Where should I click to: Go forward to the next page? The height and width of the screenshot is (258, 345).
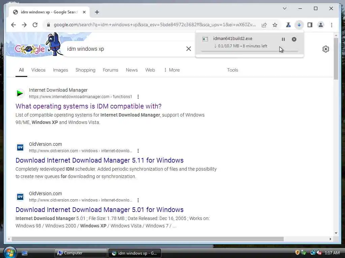(x=24, y=25)
